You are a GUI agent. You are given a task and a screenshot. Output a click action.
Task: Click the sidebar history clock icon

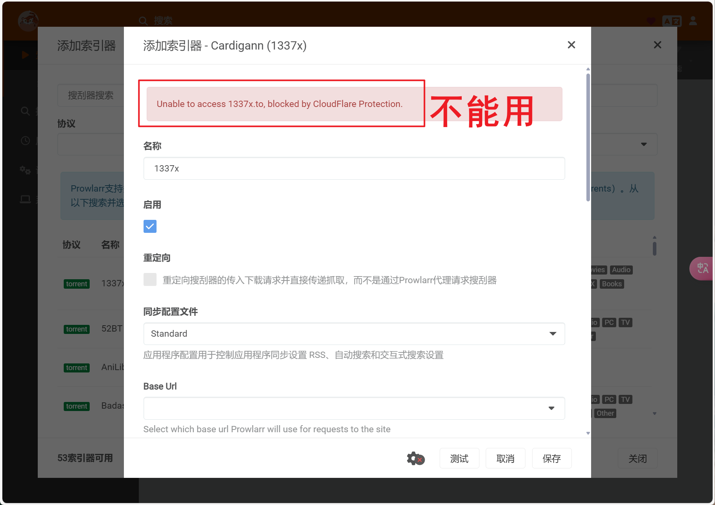[25, 141]
